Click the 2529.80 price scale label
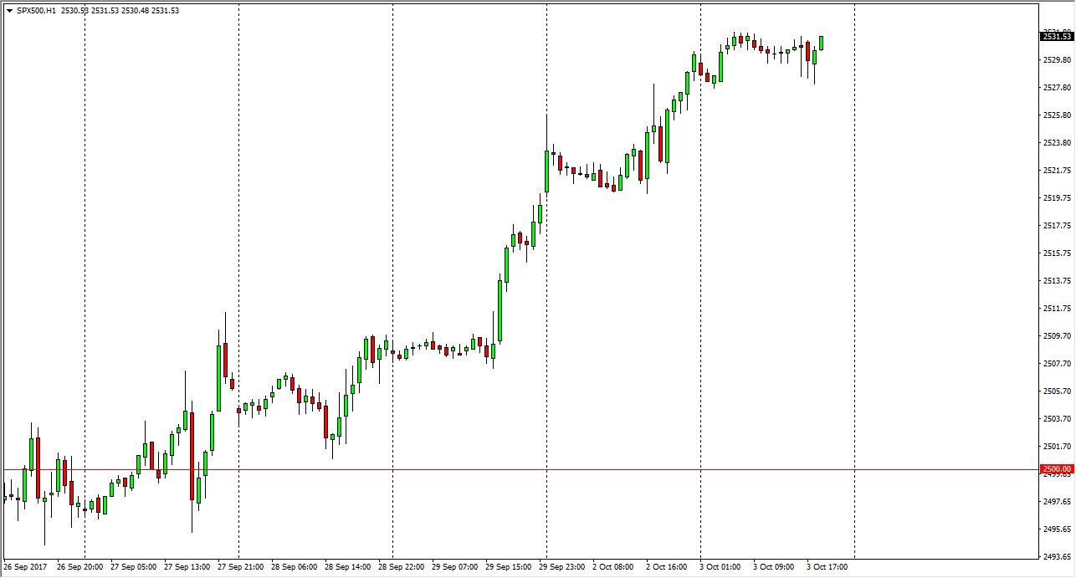1076x578 pixels. pyautogui.click(x=1058, y=59)
